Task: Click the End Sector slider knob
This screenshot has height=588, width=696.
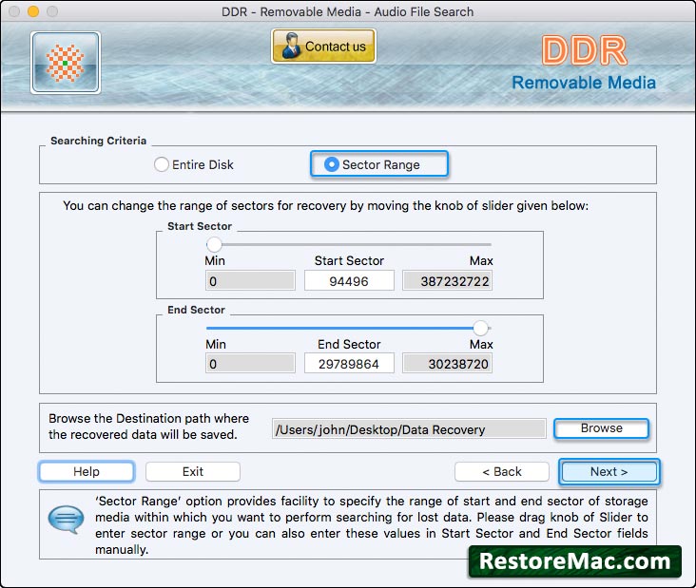Action: pos(480,328)
